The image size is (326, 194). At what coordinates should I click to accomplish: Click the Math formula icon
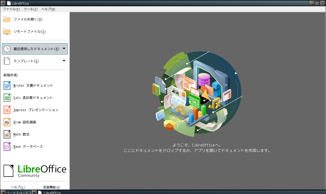point(7,134)
